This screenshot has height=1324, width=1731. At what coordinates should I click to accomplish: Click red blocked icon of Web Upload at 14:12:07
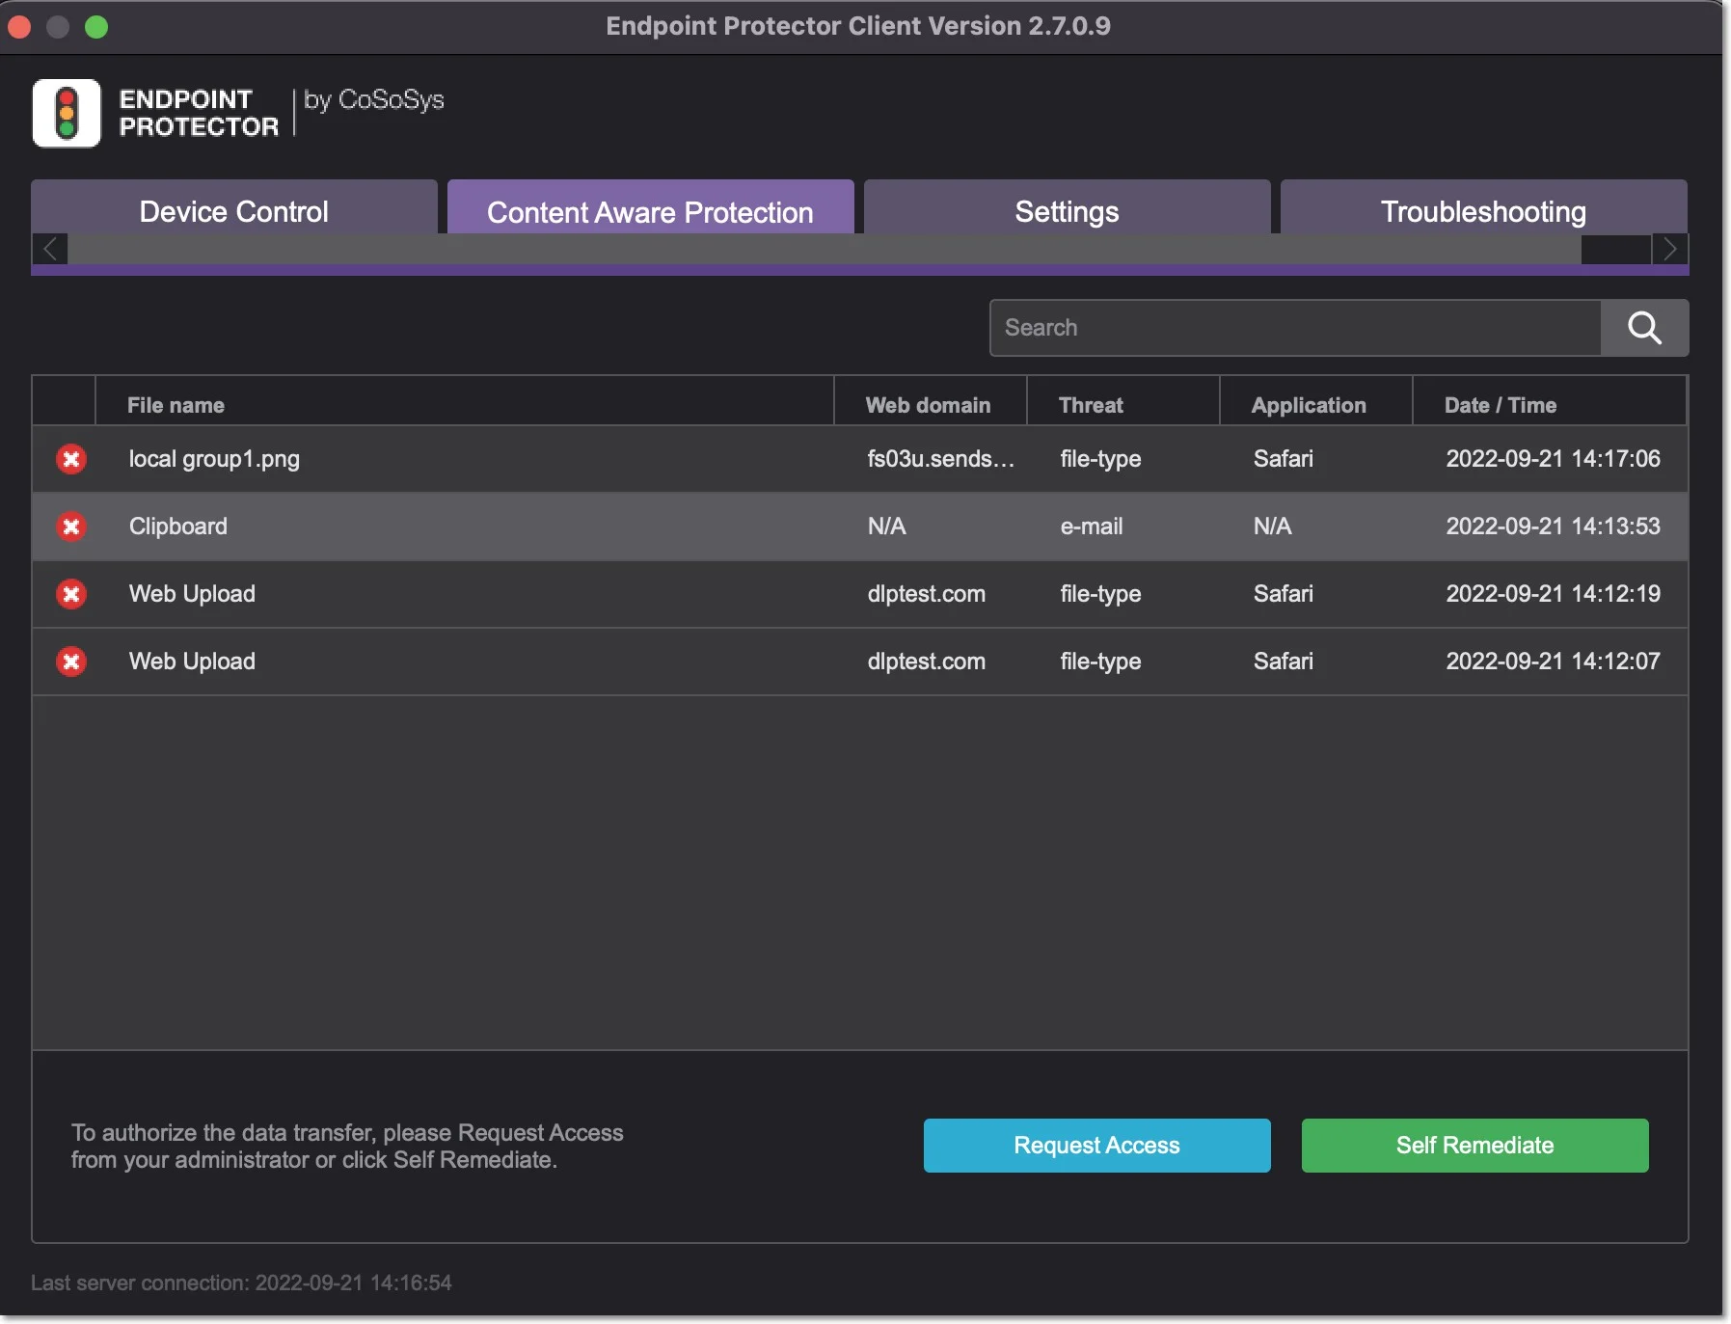click(71, 662)
